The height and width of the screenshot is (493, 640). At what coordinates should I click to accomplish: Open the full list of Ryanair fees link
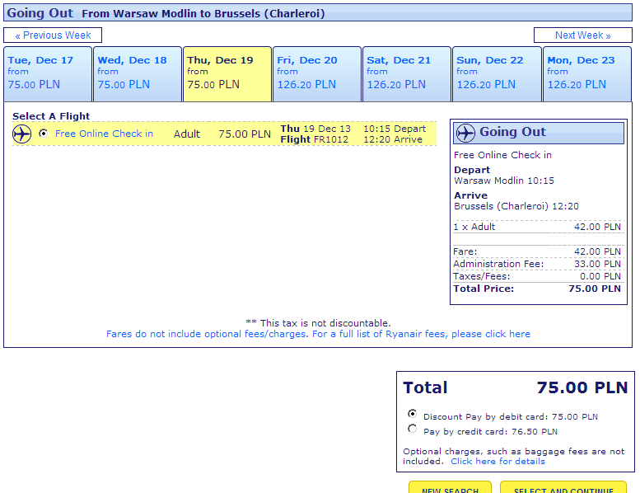click(318, 334)
